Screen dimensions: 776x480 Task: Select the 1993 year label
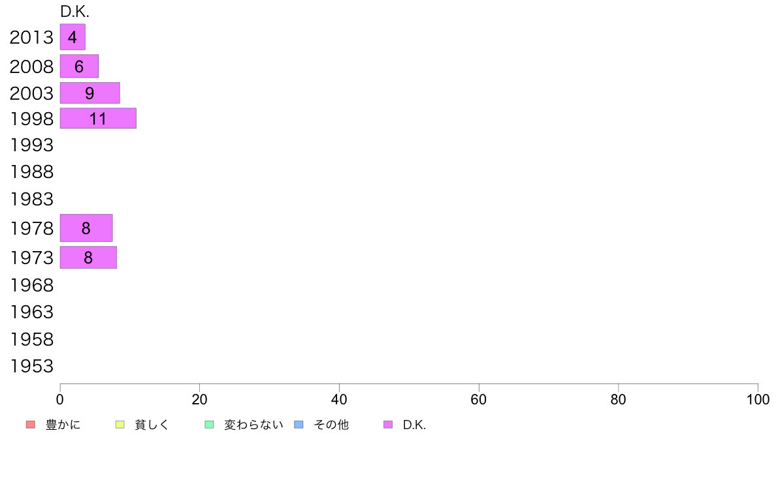pos(31,145)
